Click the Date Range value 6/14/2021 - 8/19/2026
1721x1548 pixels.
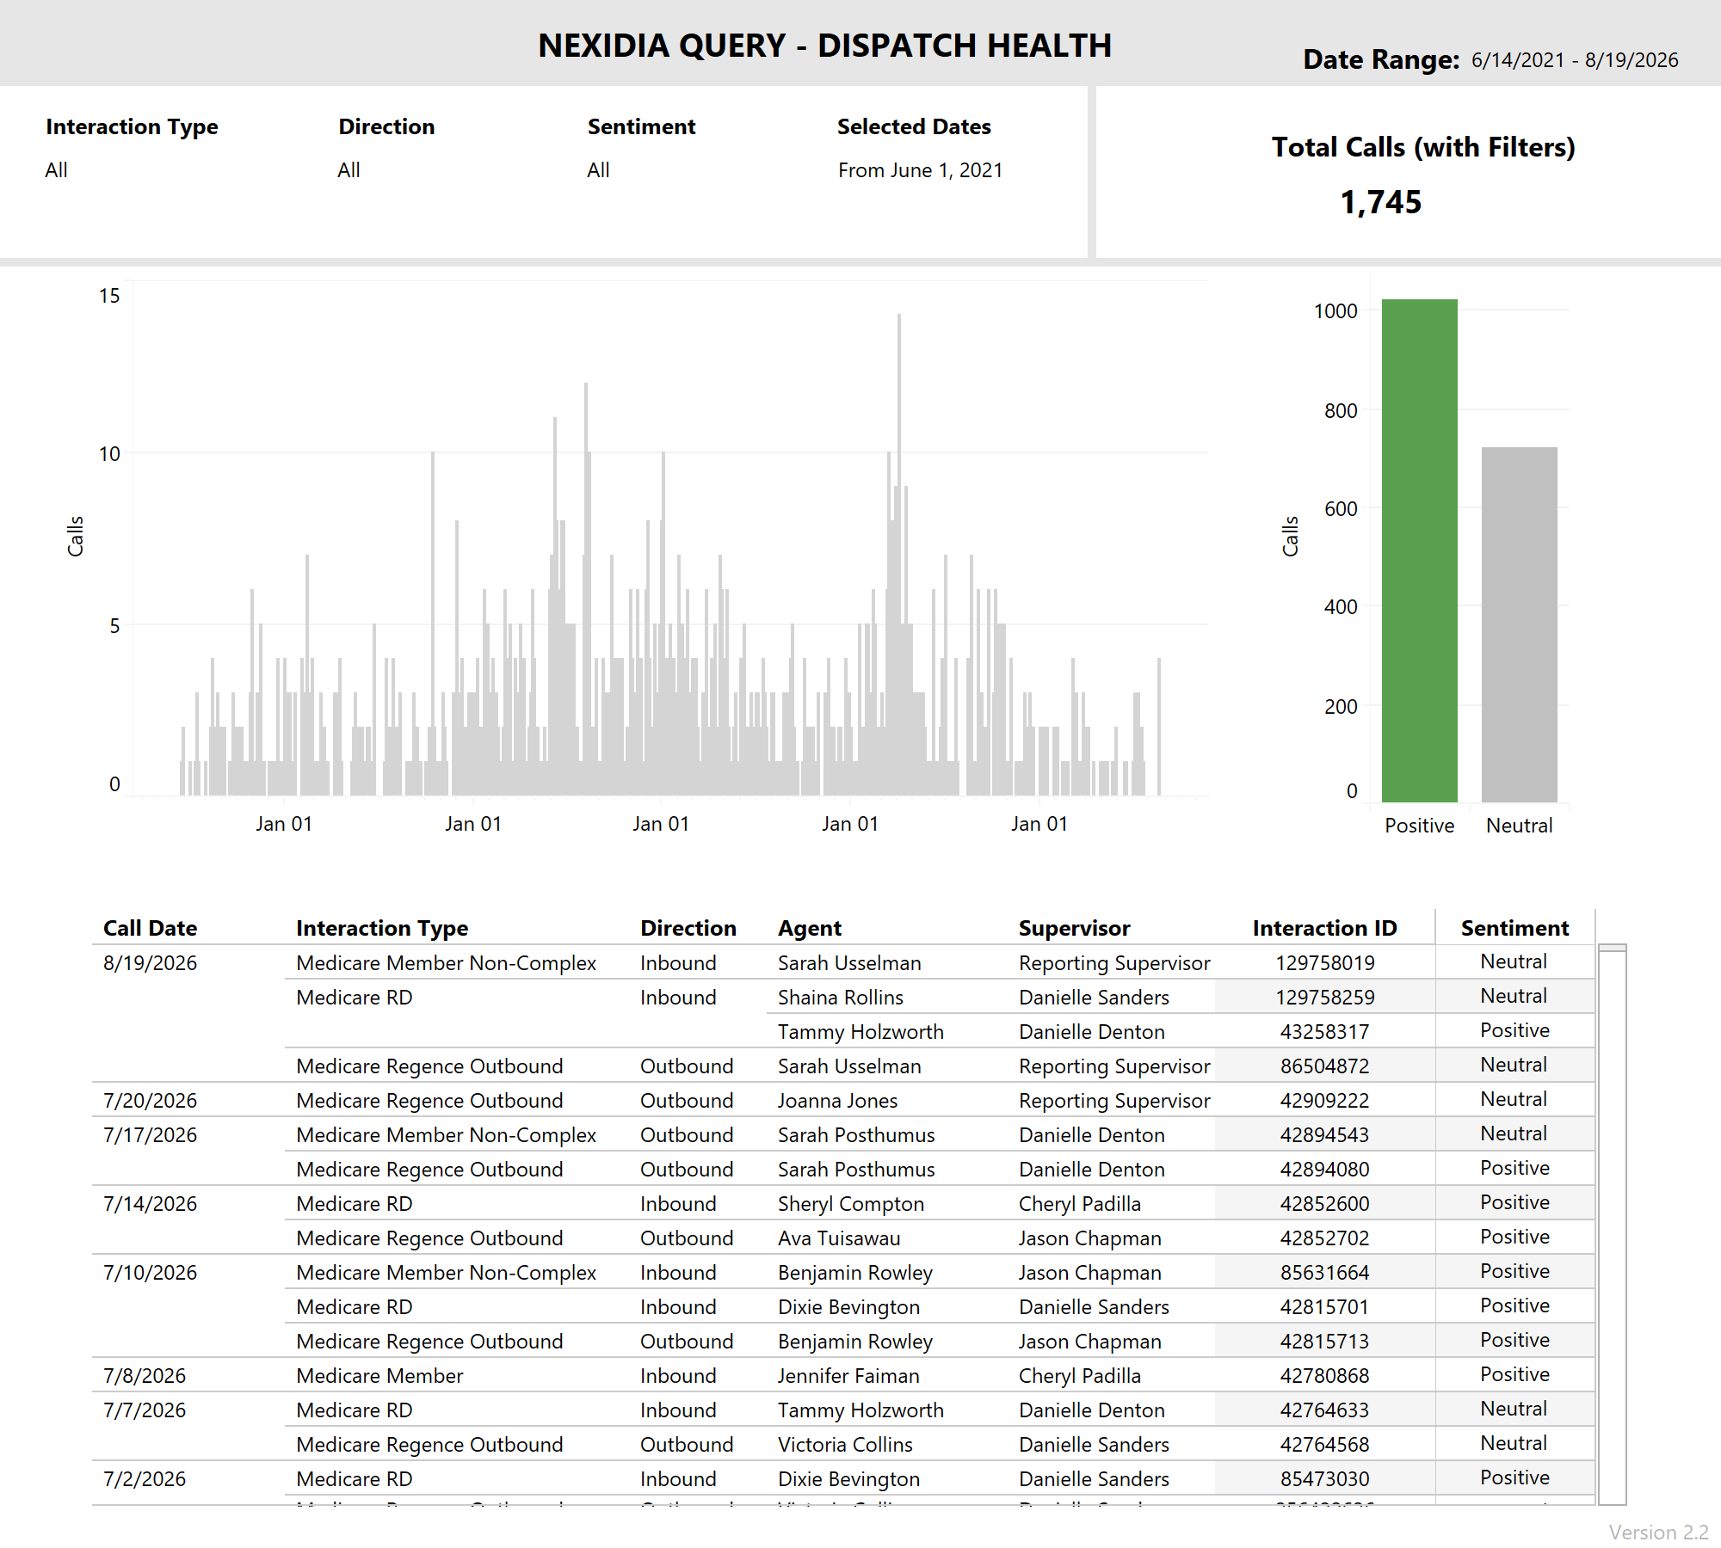click(1575, 59)
